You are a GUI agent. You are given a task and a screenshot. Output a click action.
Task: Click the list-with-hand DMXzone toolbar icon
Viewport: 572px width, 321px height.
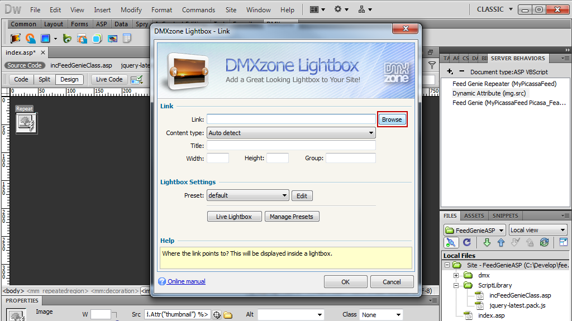tap(82, 39)
